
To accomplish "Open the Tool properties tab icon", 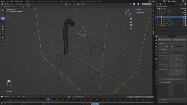I will pyautogui.click(x=156, y=40).
